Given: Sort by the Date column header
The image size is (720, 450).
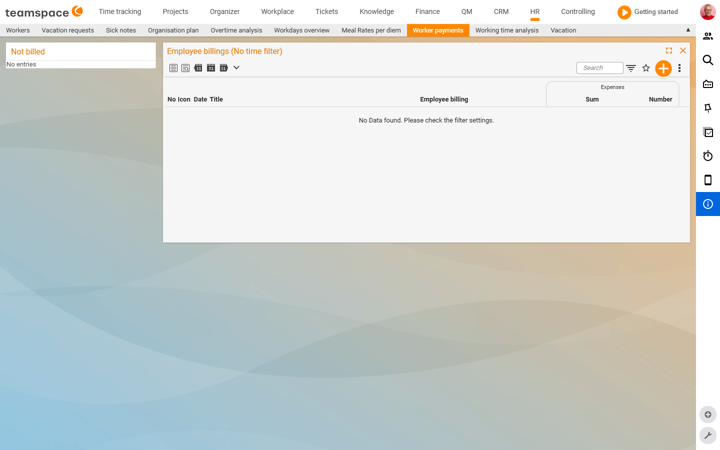Looking at the screenshot, I should [x=200, y=99].
